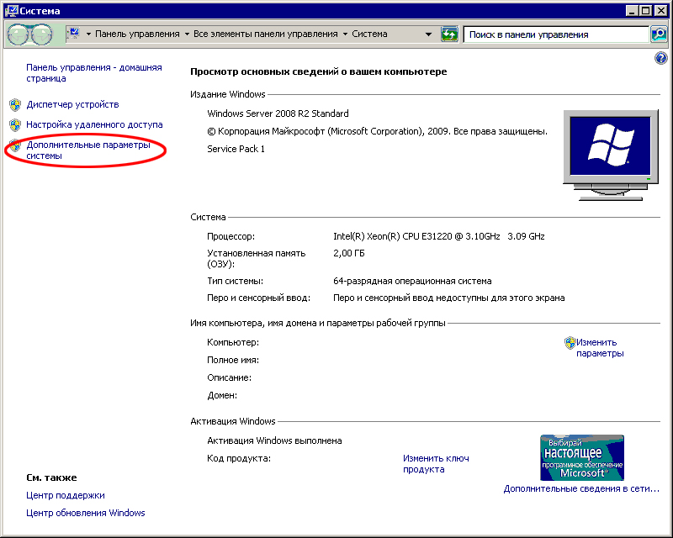Click the search magnifier icon
673x538 pixels.
659,34
